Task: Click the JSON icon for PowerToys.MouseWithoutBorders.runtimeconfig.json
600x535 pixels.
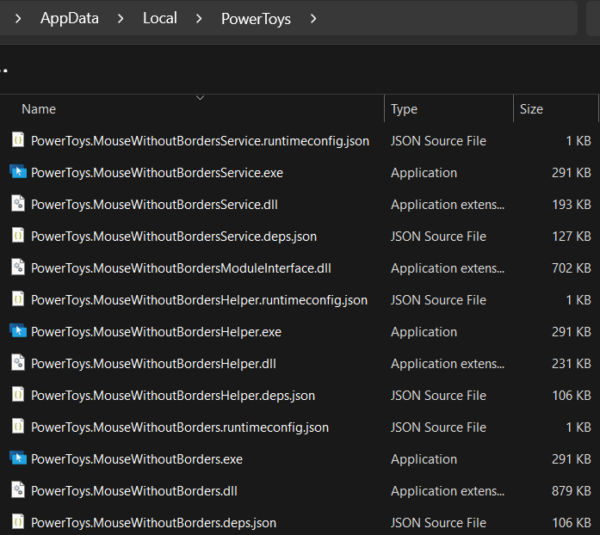Action: (x=18, y=427)
